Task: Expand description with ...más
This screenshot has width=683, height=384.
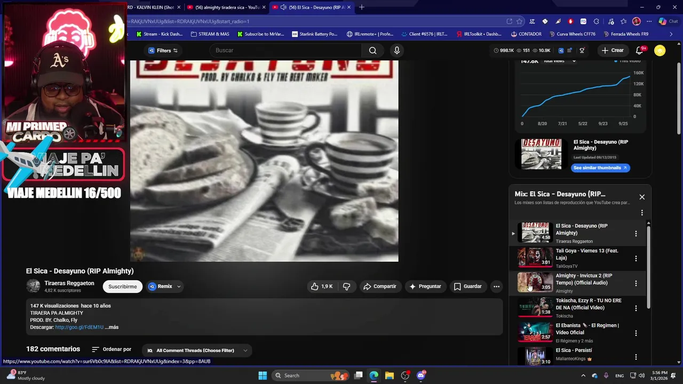Action: (x=112, y=327)
